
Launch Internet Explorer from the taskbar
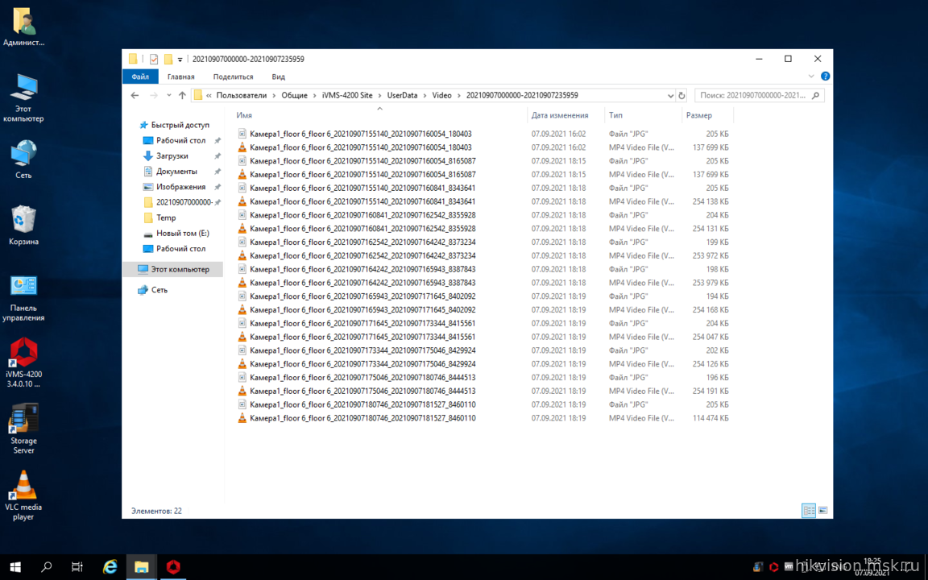point(110,567)
